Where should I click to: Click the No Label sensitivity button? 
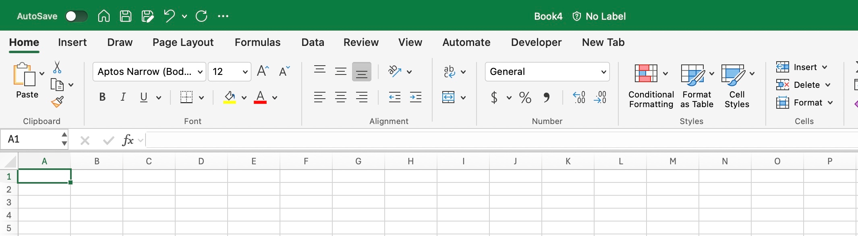[x=599, y=16]
